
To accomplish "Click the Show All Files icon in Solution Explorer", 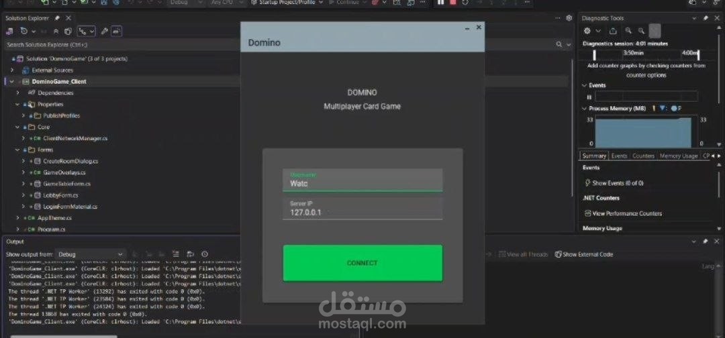I will (x=68, y=32).
